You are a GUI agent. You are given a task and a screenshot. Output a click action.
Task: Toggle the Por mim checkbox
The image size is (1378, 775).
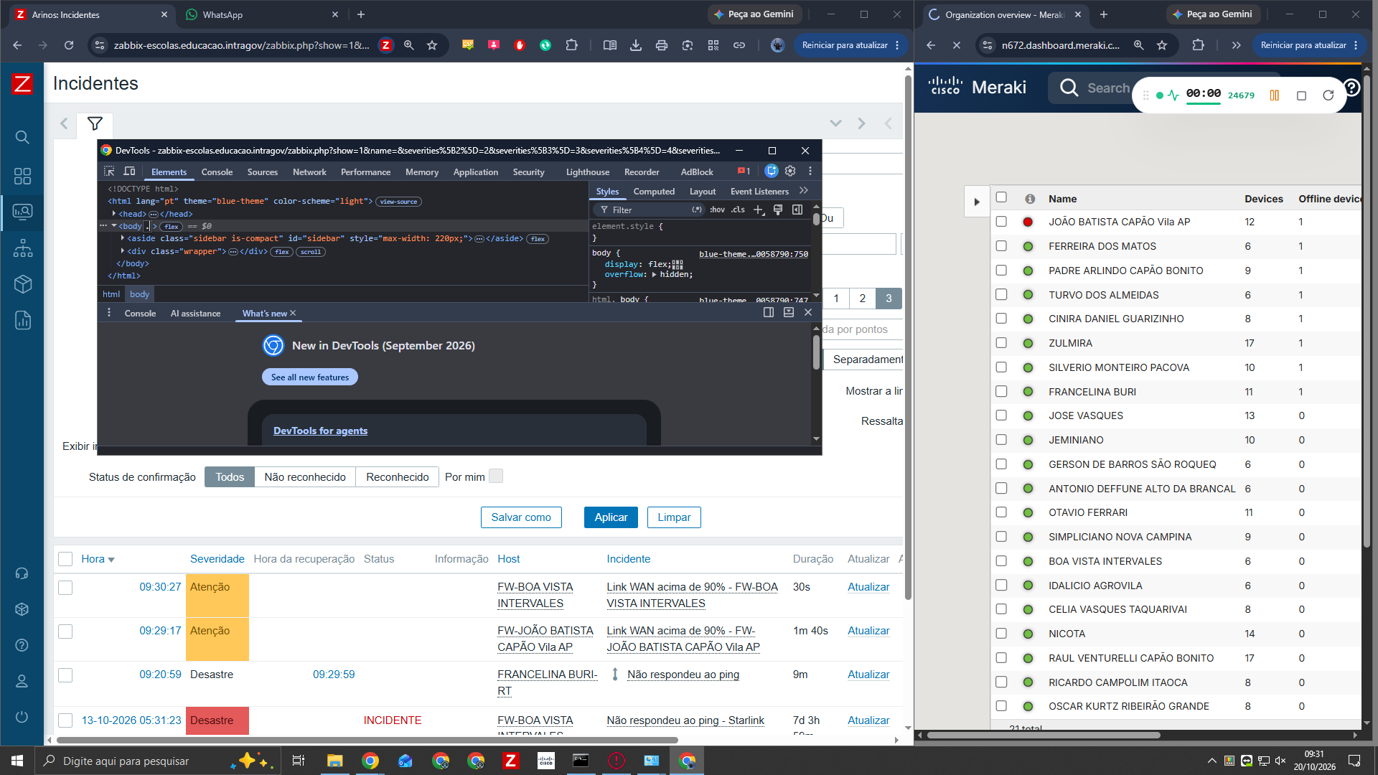pos(496,476)
